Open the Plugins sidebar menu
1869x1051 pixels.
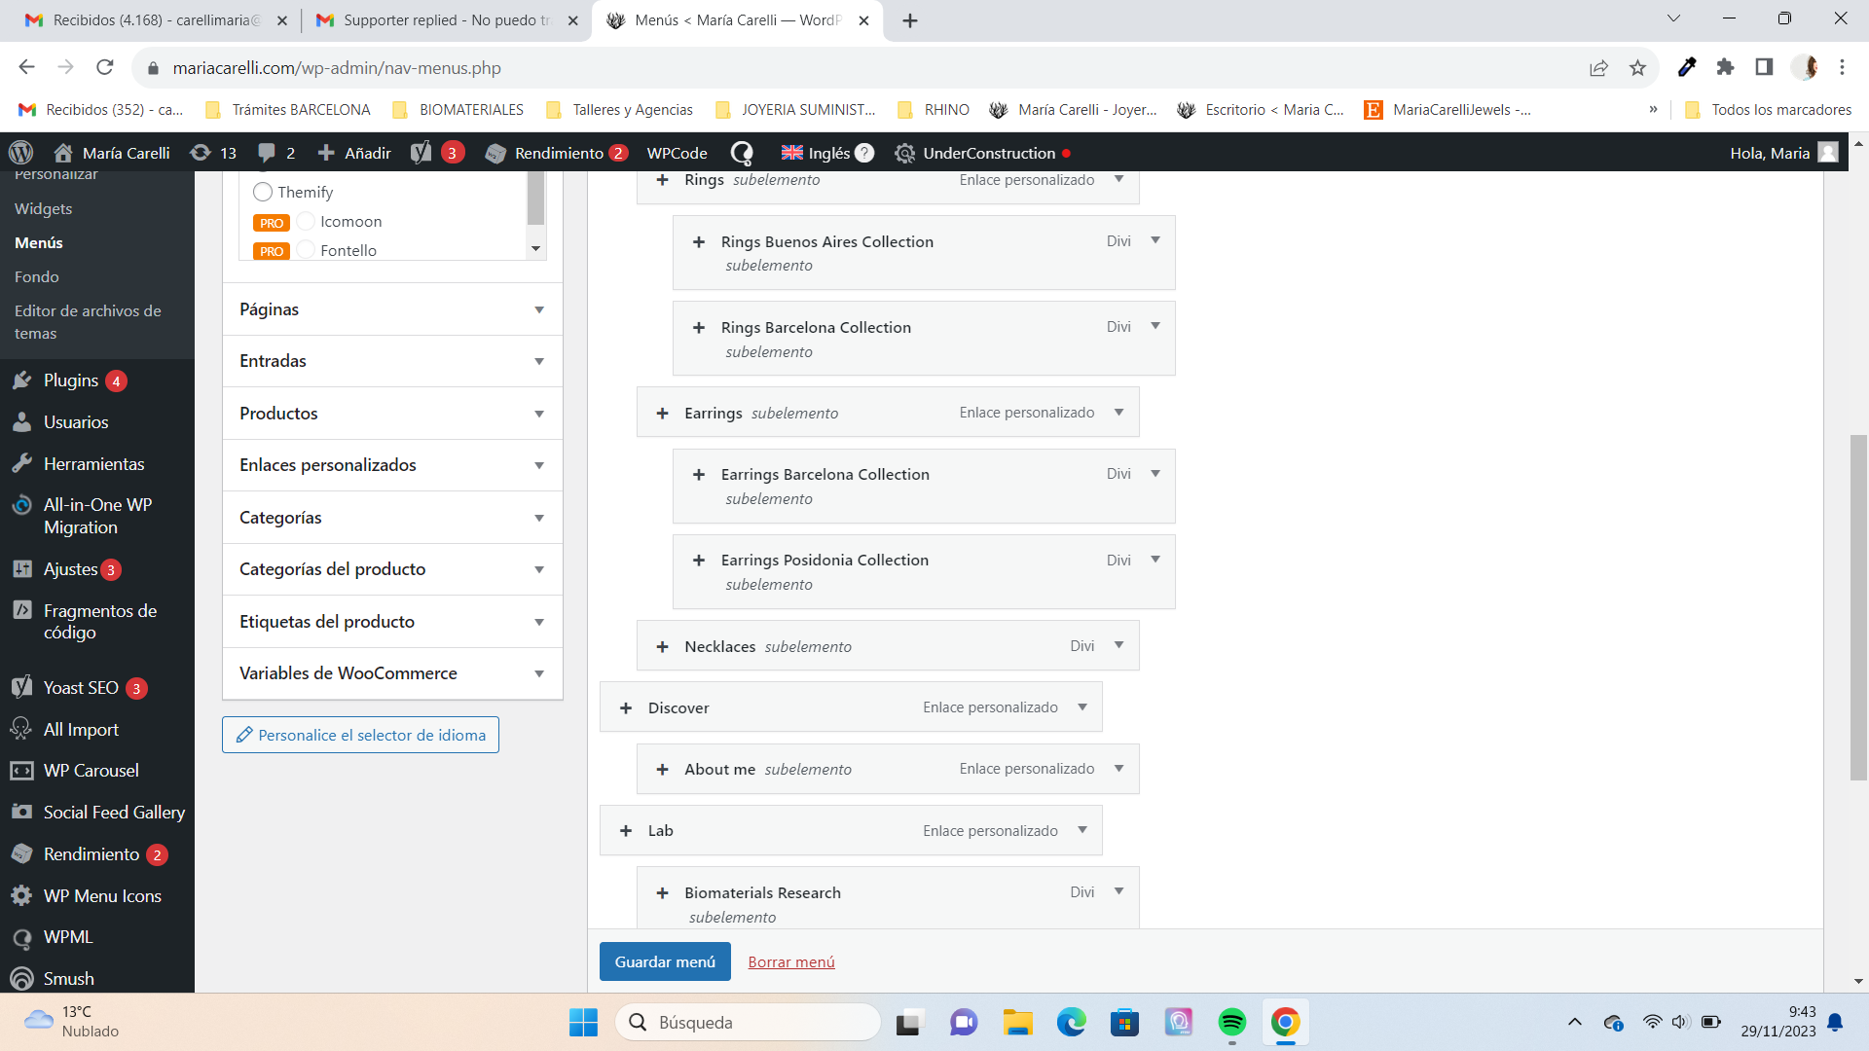tap(70, 381)
